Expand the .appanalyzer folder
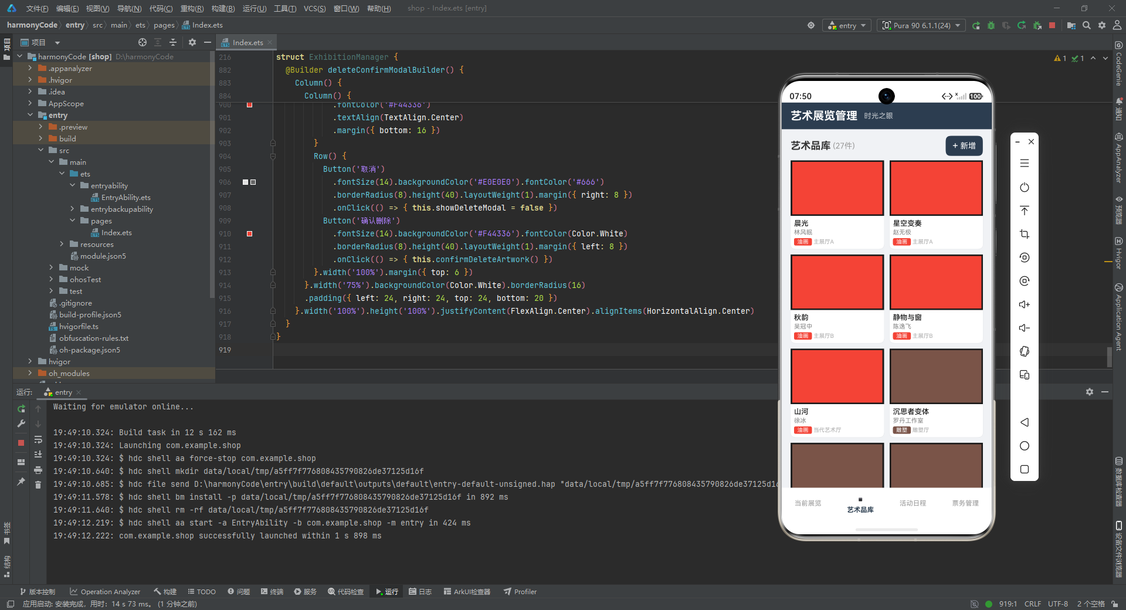This screenshot has height=610, width=1126. [30, 68]
